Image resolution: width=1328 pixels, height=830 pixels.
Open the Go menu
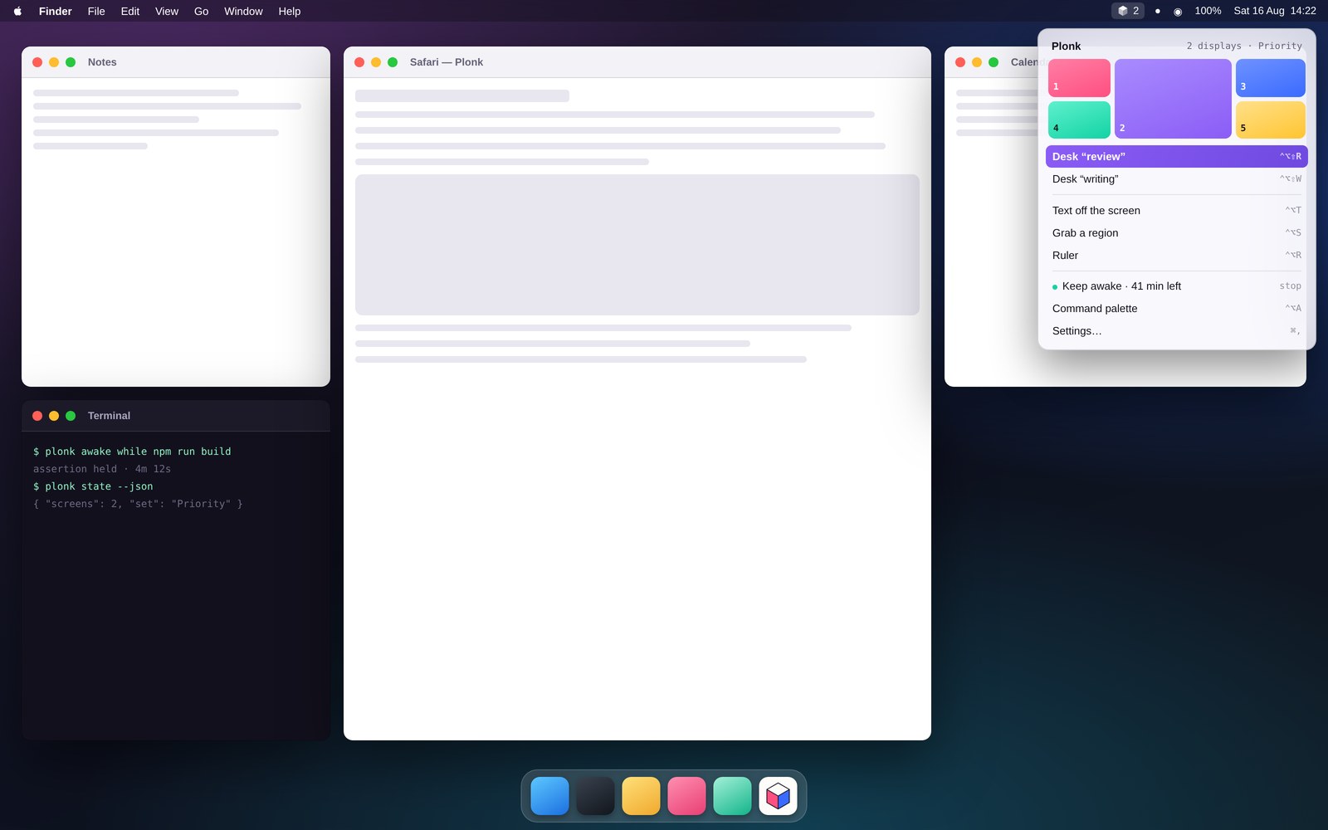pyautogui.click(x=202, y=11)
